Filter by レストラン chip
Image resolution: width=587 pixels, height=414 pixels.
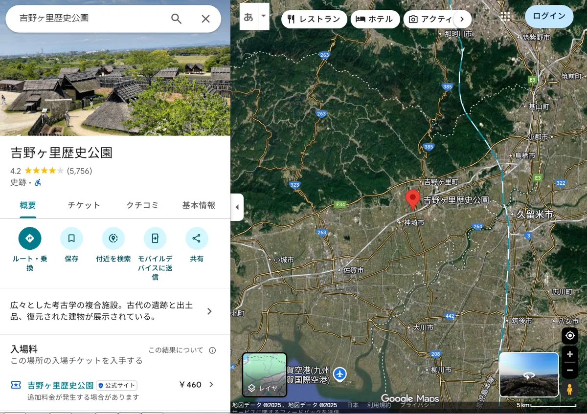[314, 19]
